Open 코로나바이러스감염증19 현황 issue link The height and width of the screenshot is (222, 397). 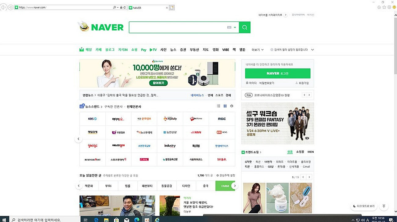tap(272, 95)
